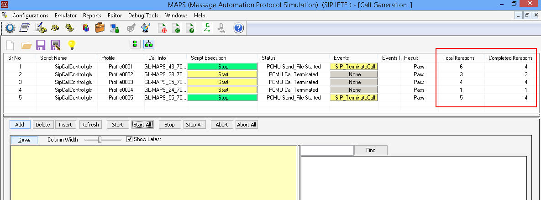Click the Find button

point(371,150)
